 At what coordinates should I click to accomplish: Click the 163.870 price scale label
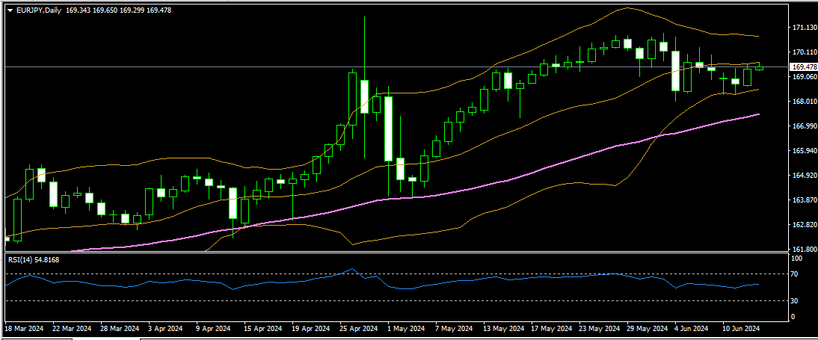(x=804, y=200)
